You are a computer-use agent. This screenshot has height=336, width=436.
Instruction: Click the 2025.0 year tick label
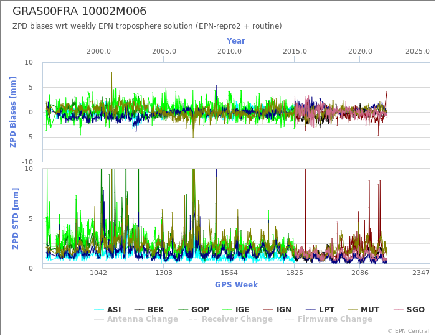[418, 52]
